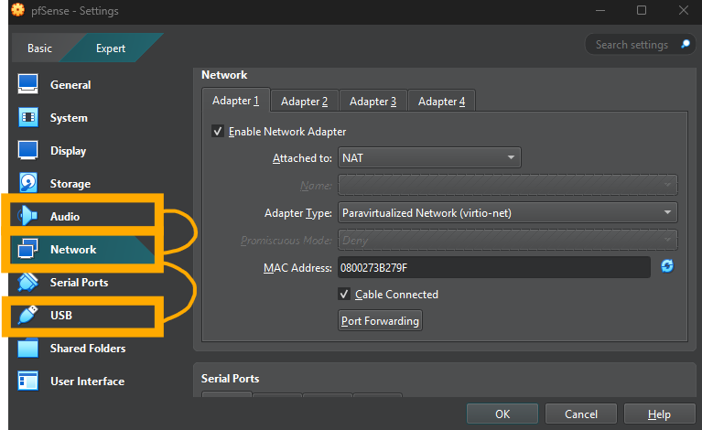
Task: Switch to the Expert mode tab
Action: [x=111, y=48]
